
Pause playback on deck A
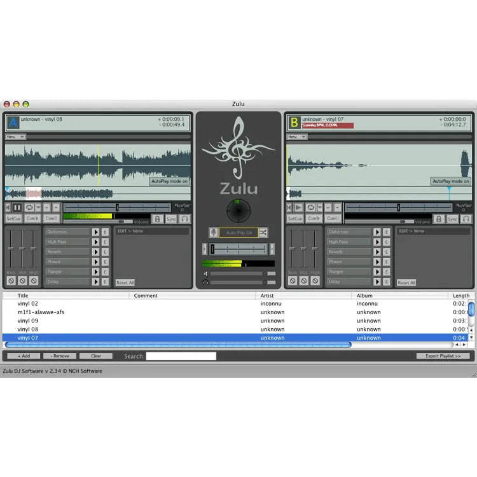pos(17,208)
